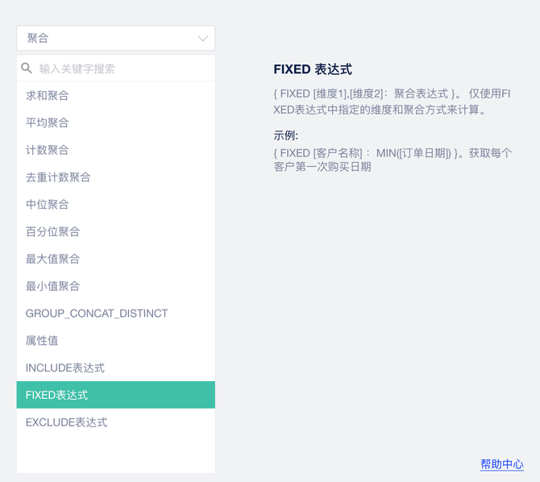Open the 聚合 category dropdown
The image size is (540, 482).
coord(115,38)
